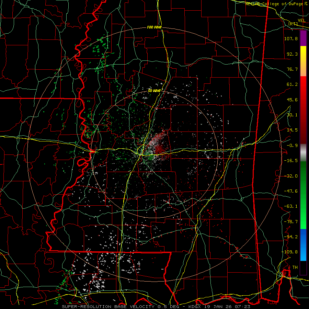Click the -63.1 value on velocity scale

point(291,206)
